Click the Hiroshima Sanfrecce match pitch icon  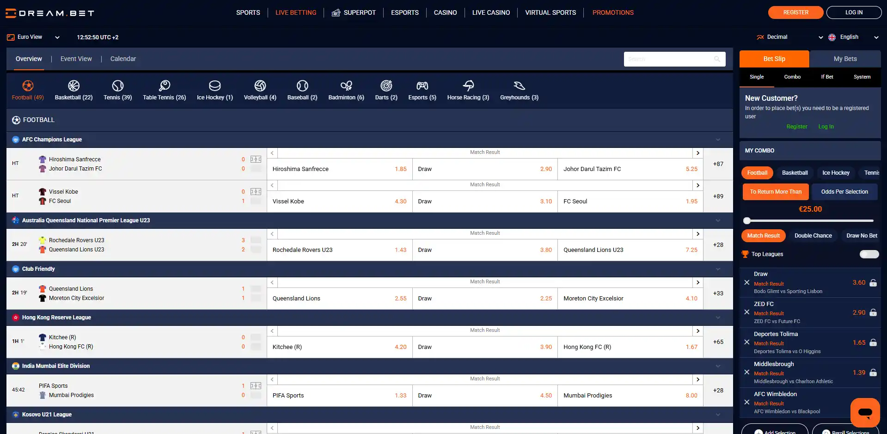(x=256, y=159)
